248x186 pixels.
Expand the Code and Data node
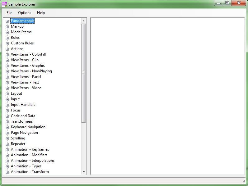click(7, 116)
